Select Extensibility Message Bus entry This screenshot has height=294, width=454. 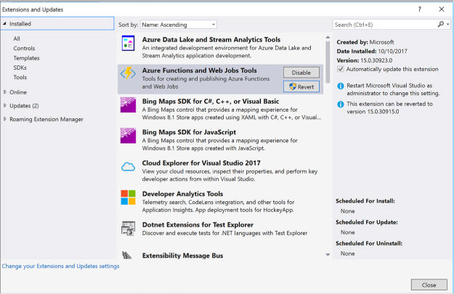221,256
